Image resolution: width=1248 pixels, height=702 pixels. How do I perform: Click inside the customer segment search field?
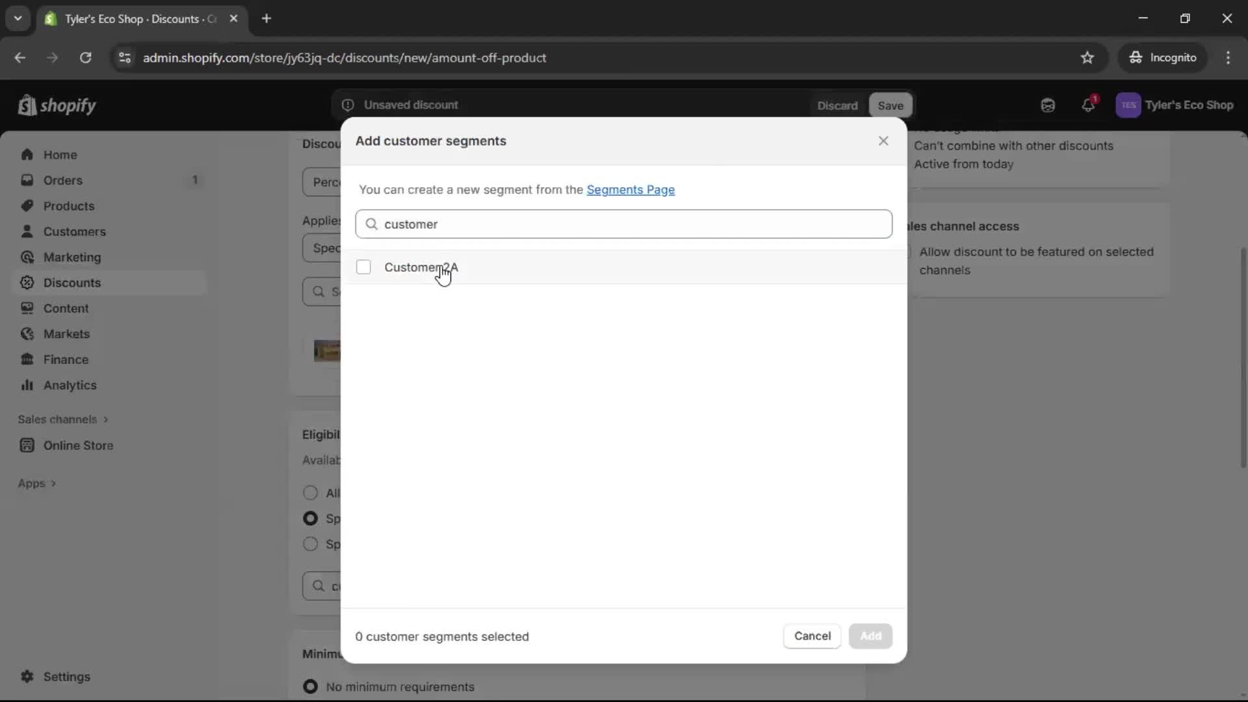coord(623,224)
